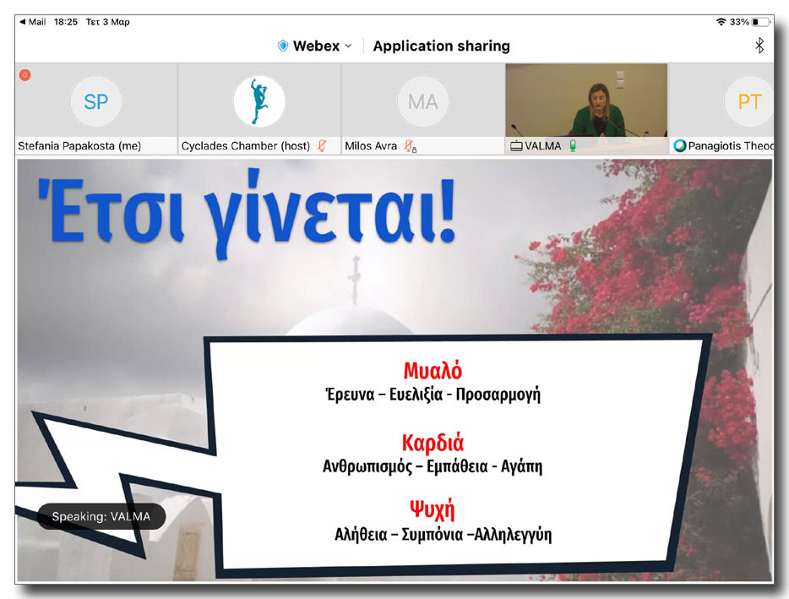Tap the Bluetooth icon in the top right
789x599 pixels.
[x=759, y=46]
